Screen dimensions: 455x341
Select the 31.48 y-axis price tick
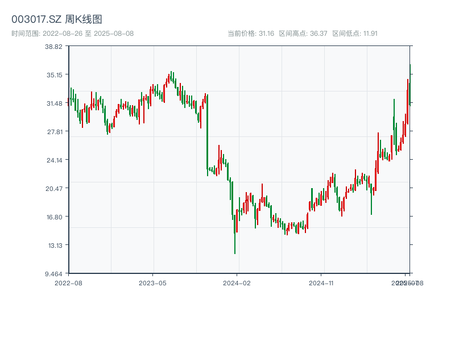click(x=53, y=103)
